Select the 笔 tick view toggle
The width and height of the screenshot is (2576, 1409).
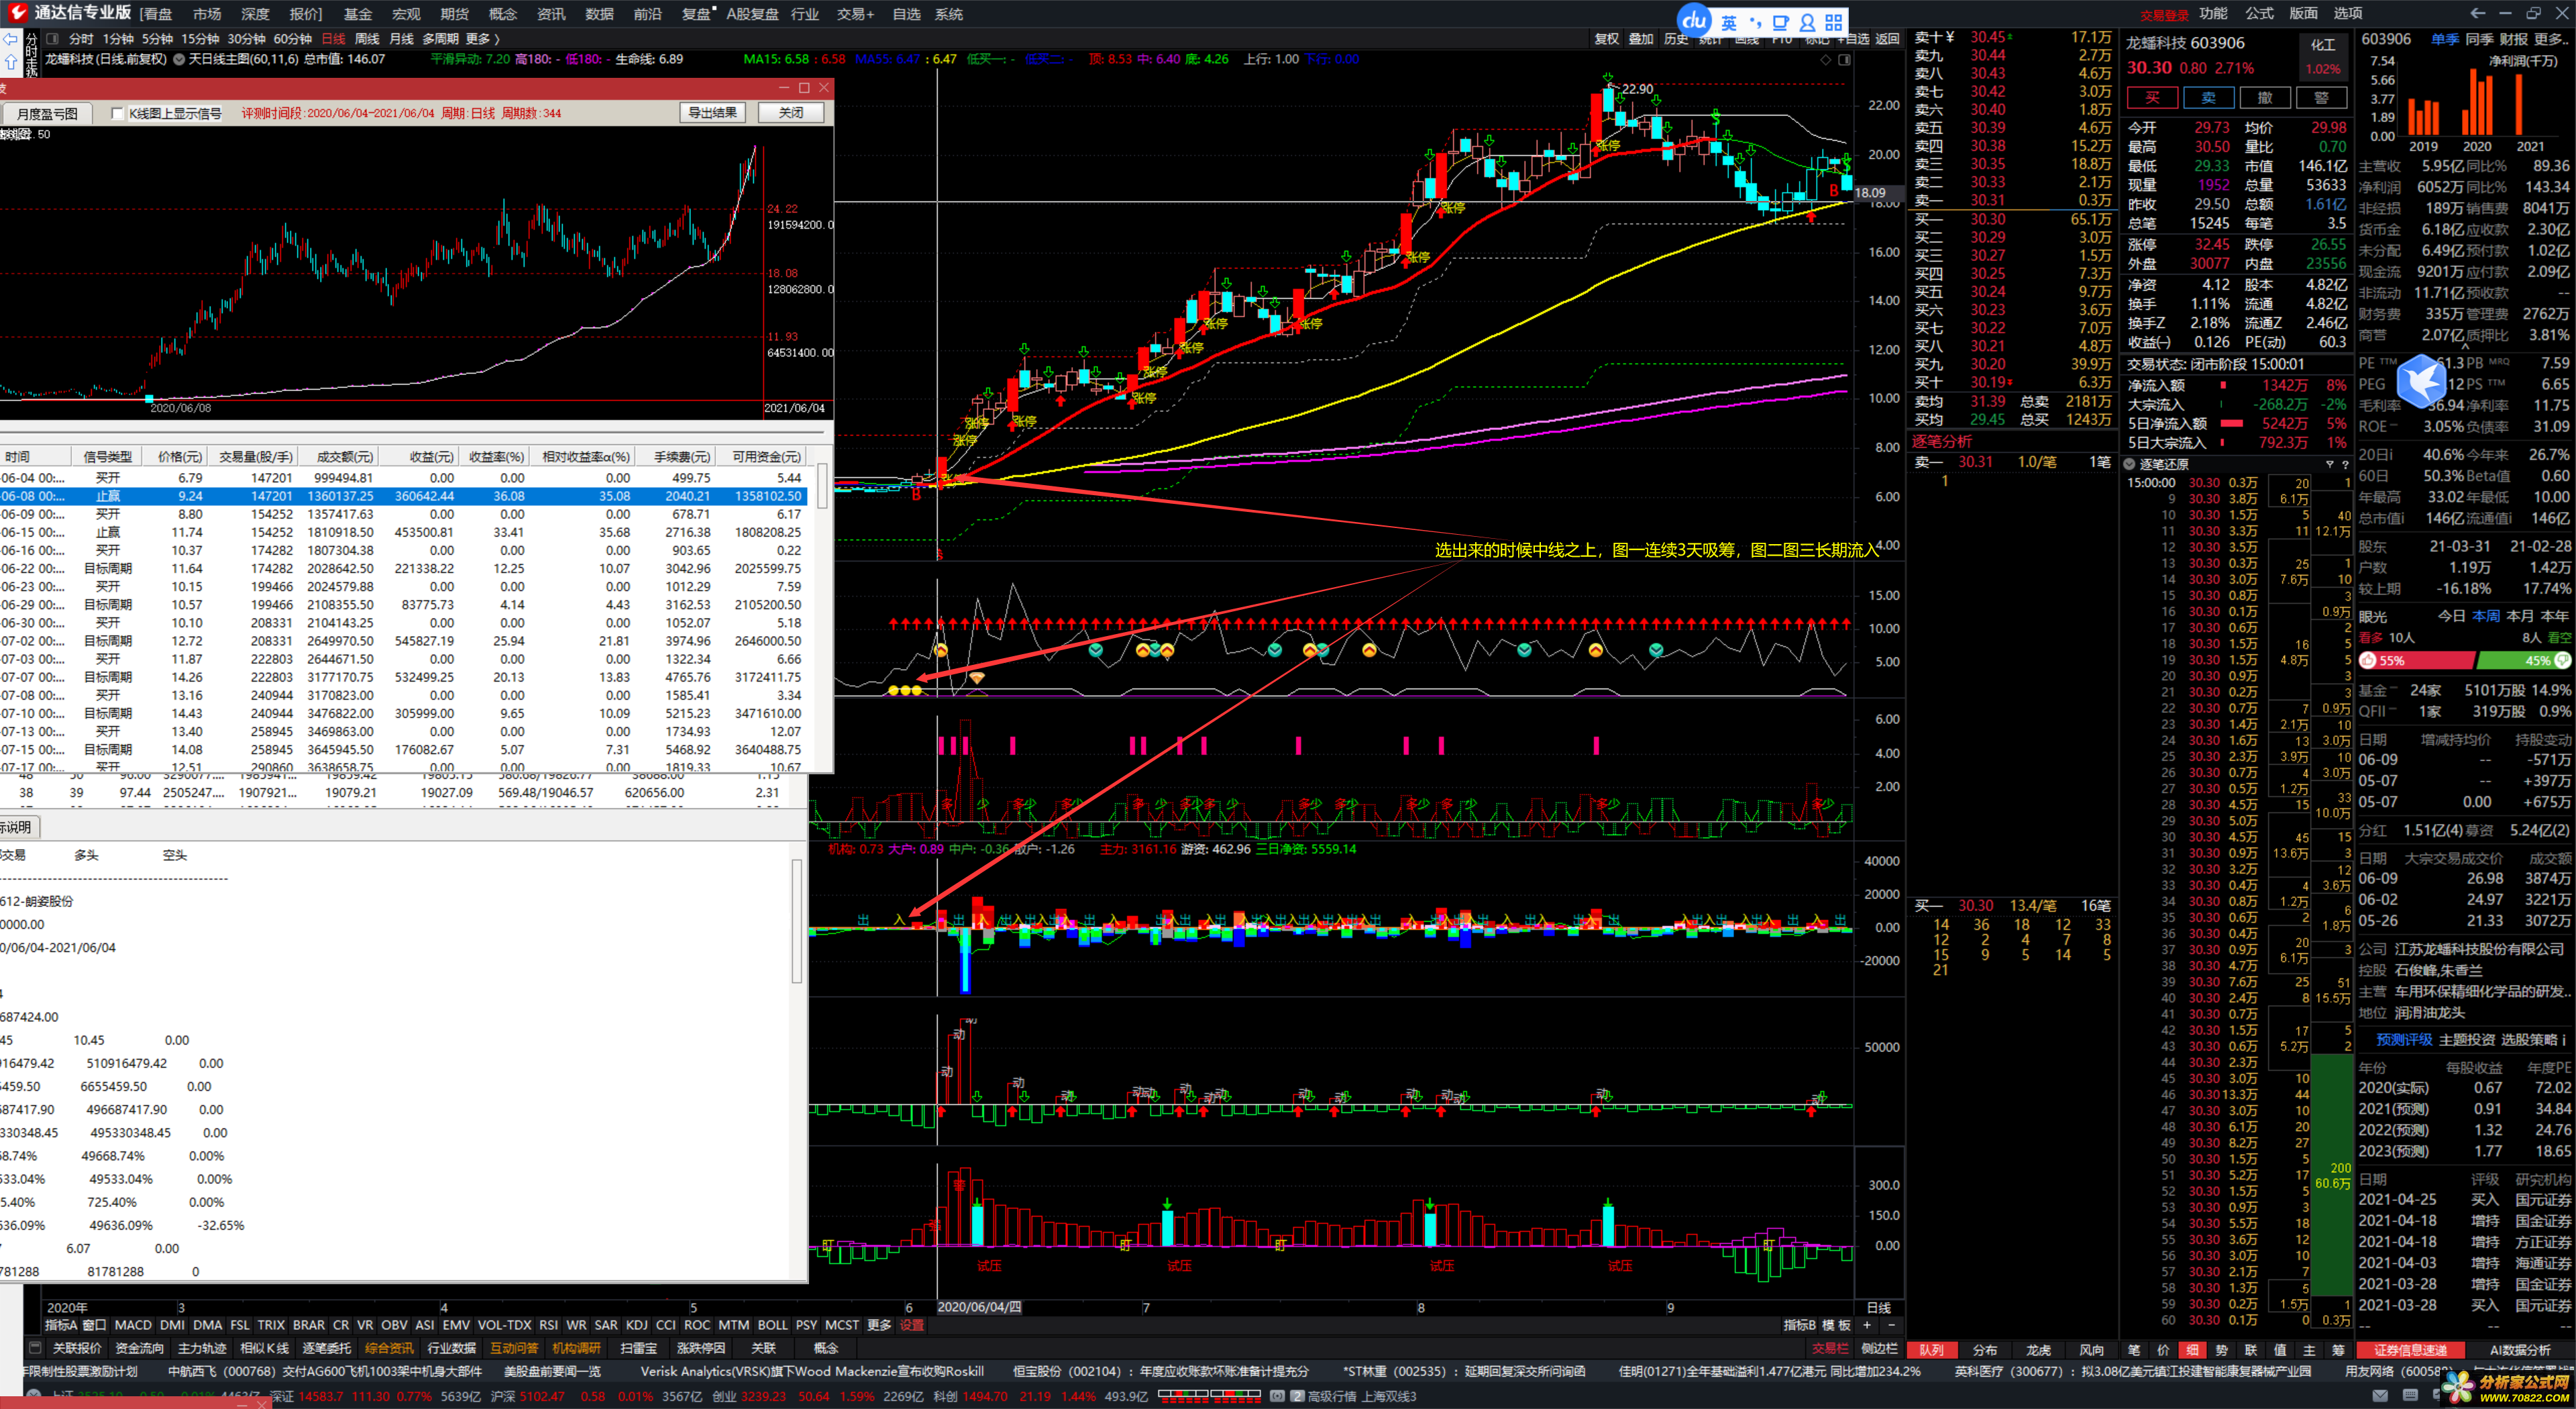[x=2133, y=1349]
